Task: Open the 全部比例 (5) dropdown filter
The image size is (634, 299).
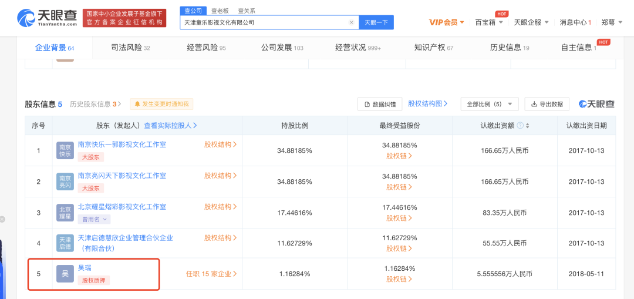Action: (x=490, y=104)
